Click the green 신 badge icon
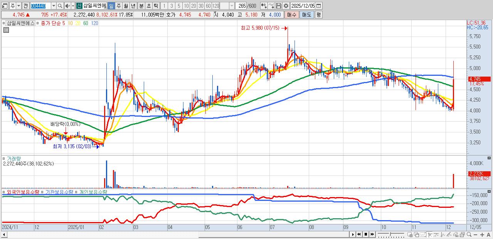Image resolution: width=493 pixels, height=239 pixels. coord(79,6)
